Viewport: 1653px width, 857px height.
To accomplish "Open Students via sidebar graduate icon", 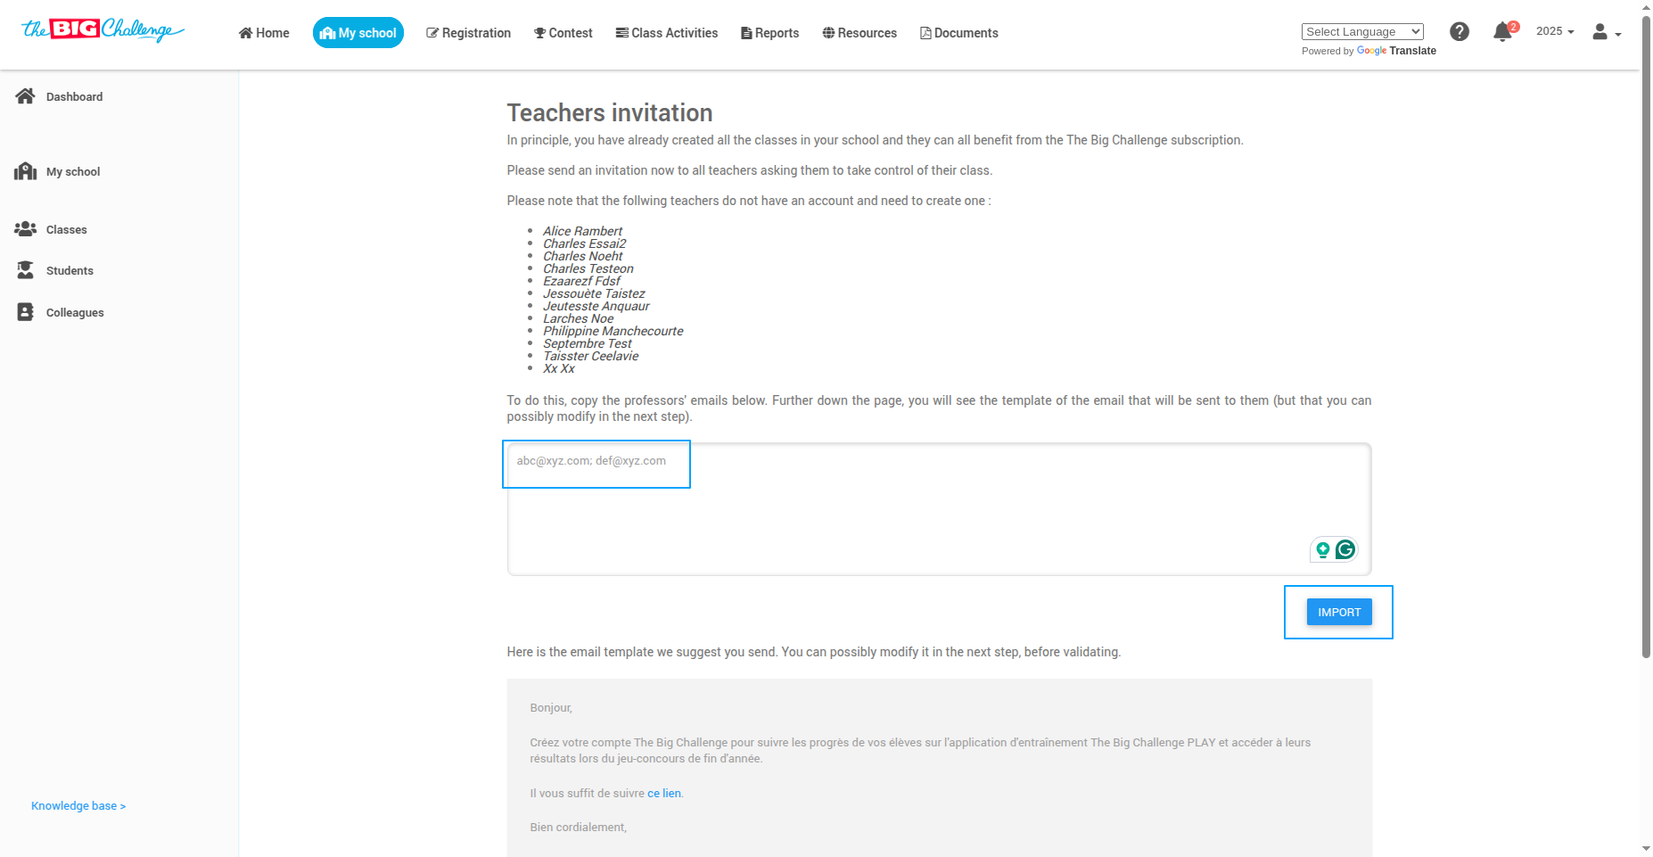I will click(x=25, y=270).
